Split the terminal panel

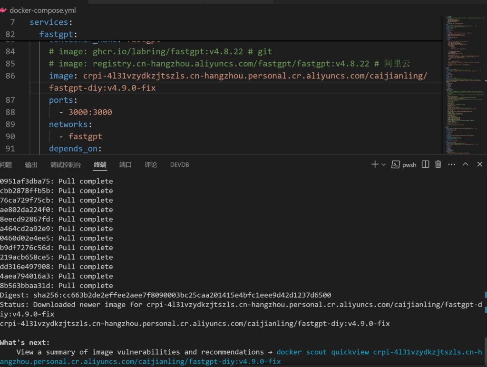pyautogui.click(x=426, y=164)
